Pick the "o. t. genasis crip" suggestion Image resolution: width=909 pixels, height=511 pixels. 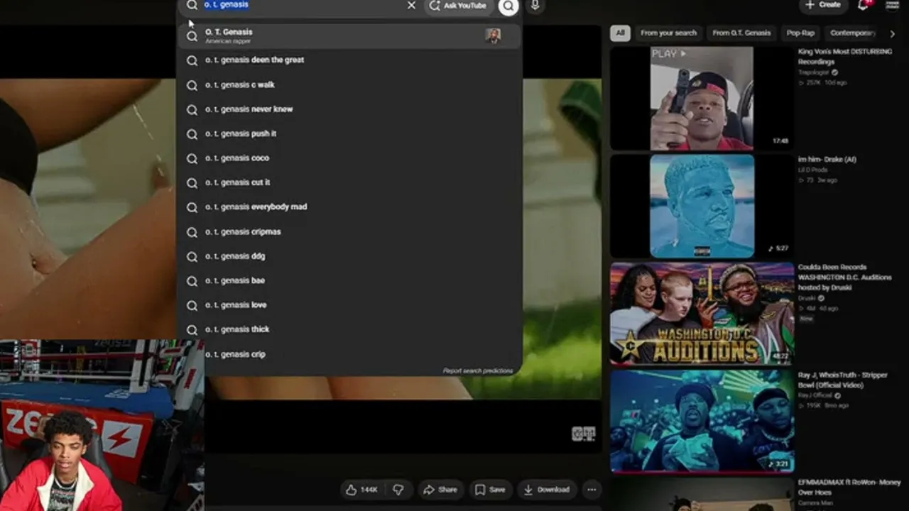(349, 354)
